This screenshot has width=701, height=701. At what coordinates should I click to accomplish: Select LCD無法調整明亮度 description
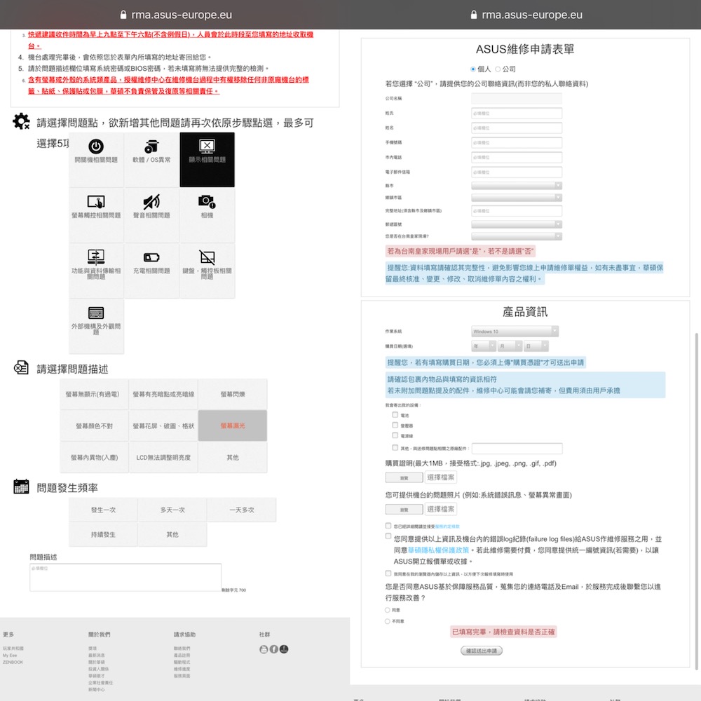coord(163,457)
